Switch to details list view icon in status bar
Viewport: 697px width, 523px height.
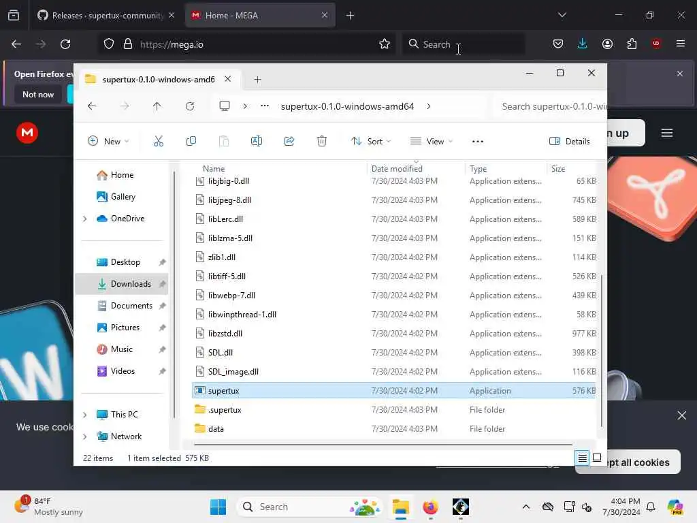point(583,458)
